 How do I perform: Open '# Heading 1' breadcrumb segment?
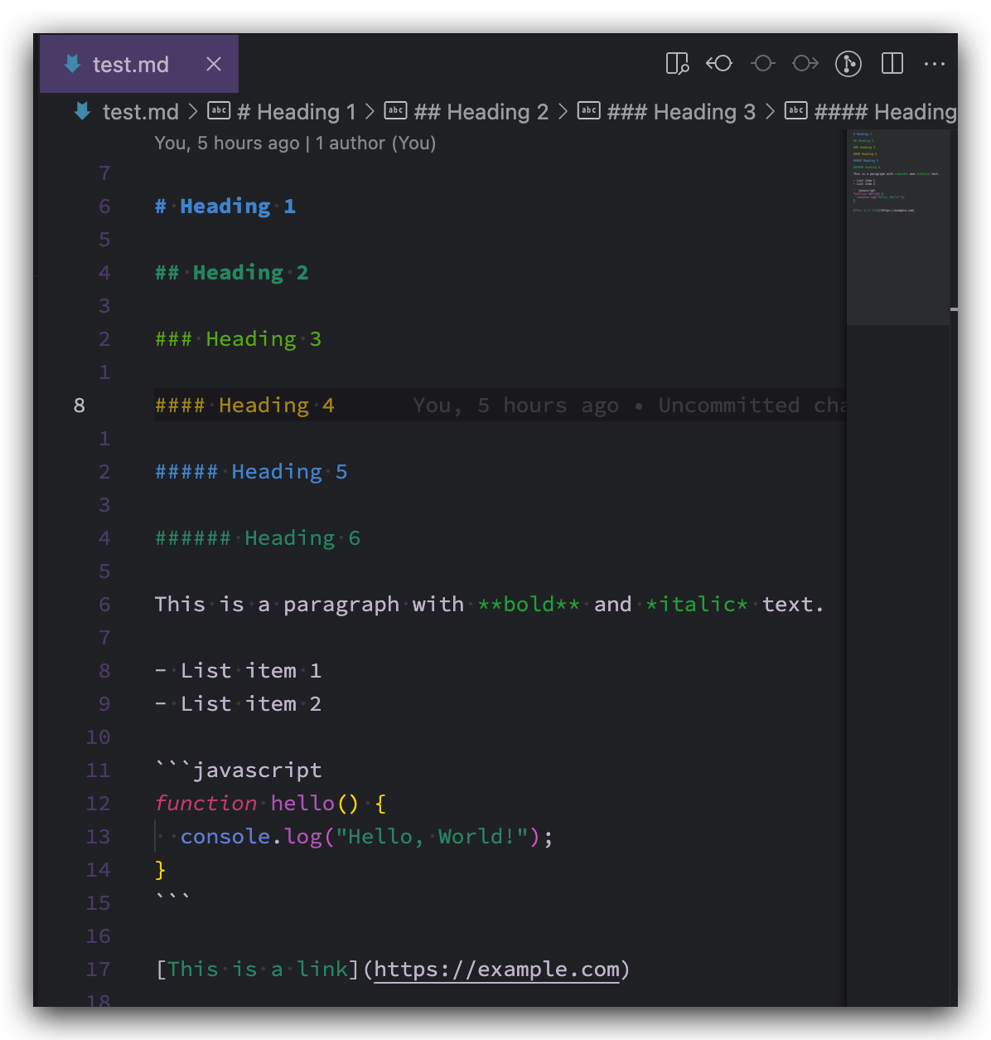297,112
